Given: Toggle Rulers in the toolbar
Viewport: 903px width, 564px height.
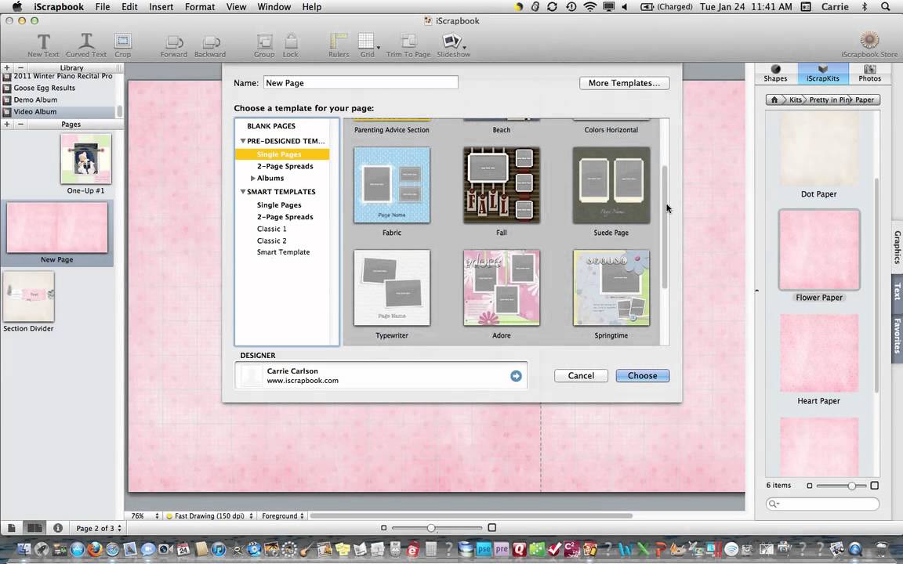Looking at the screenshot, I should pyautogui.click(x=338, y=41).
